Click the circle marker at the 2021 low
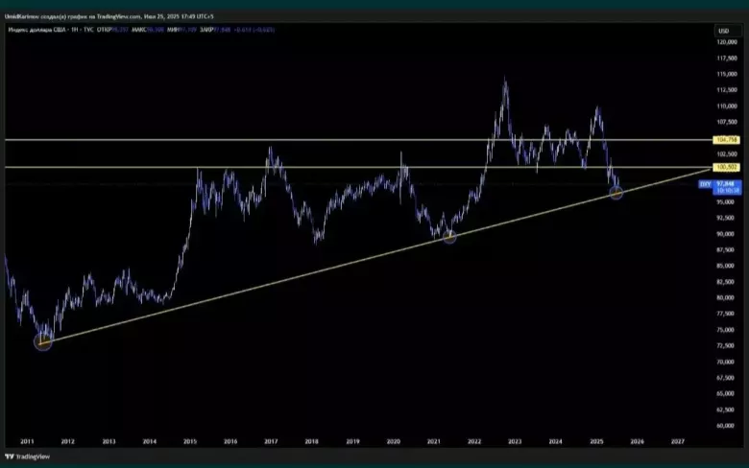 tap(448, 236)
